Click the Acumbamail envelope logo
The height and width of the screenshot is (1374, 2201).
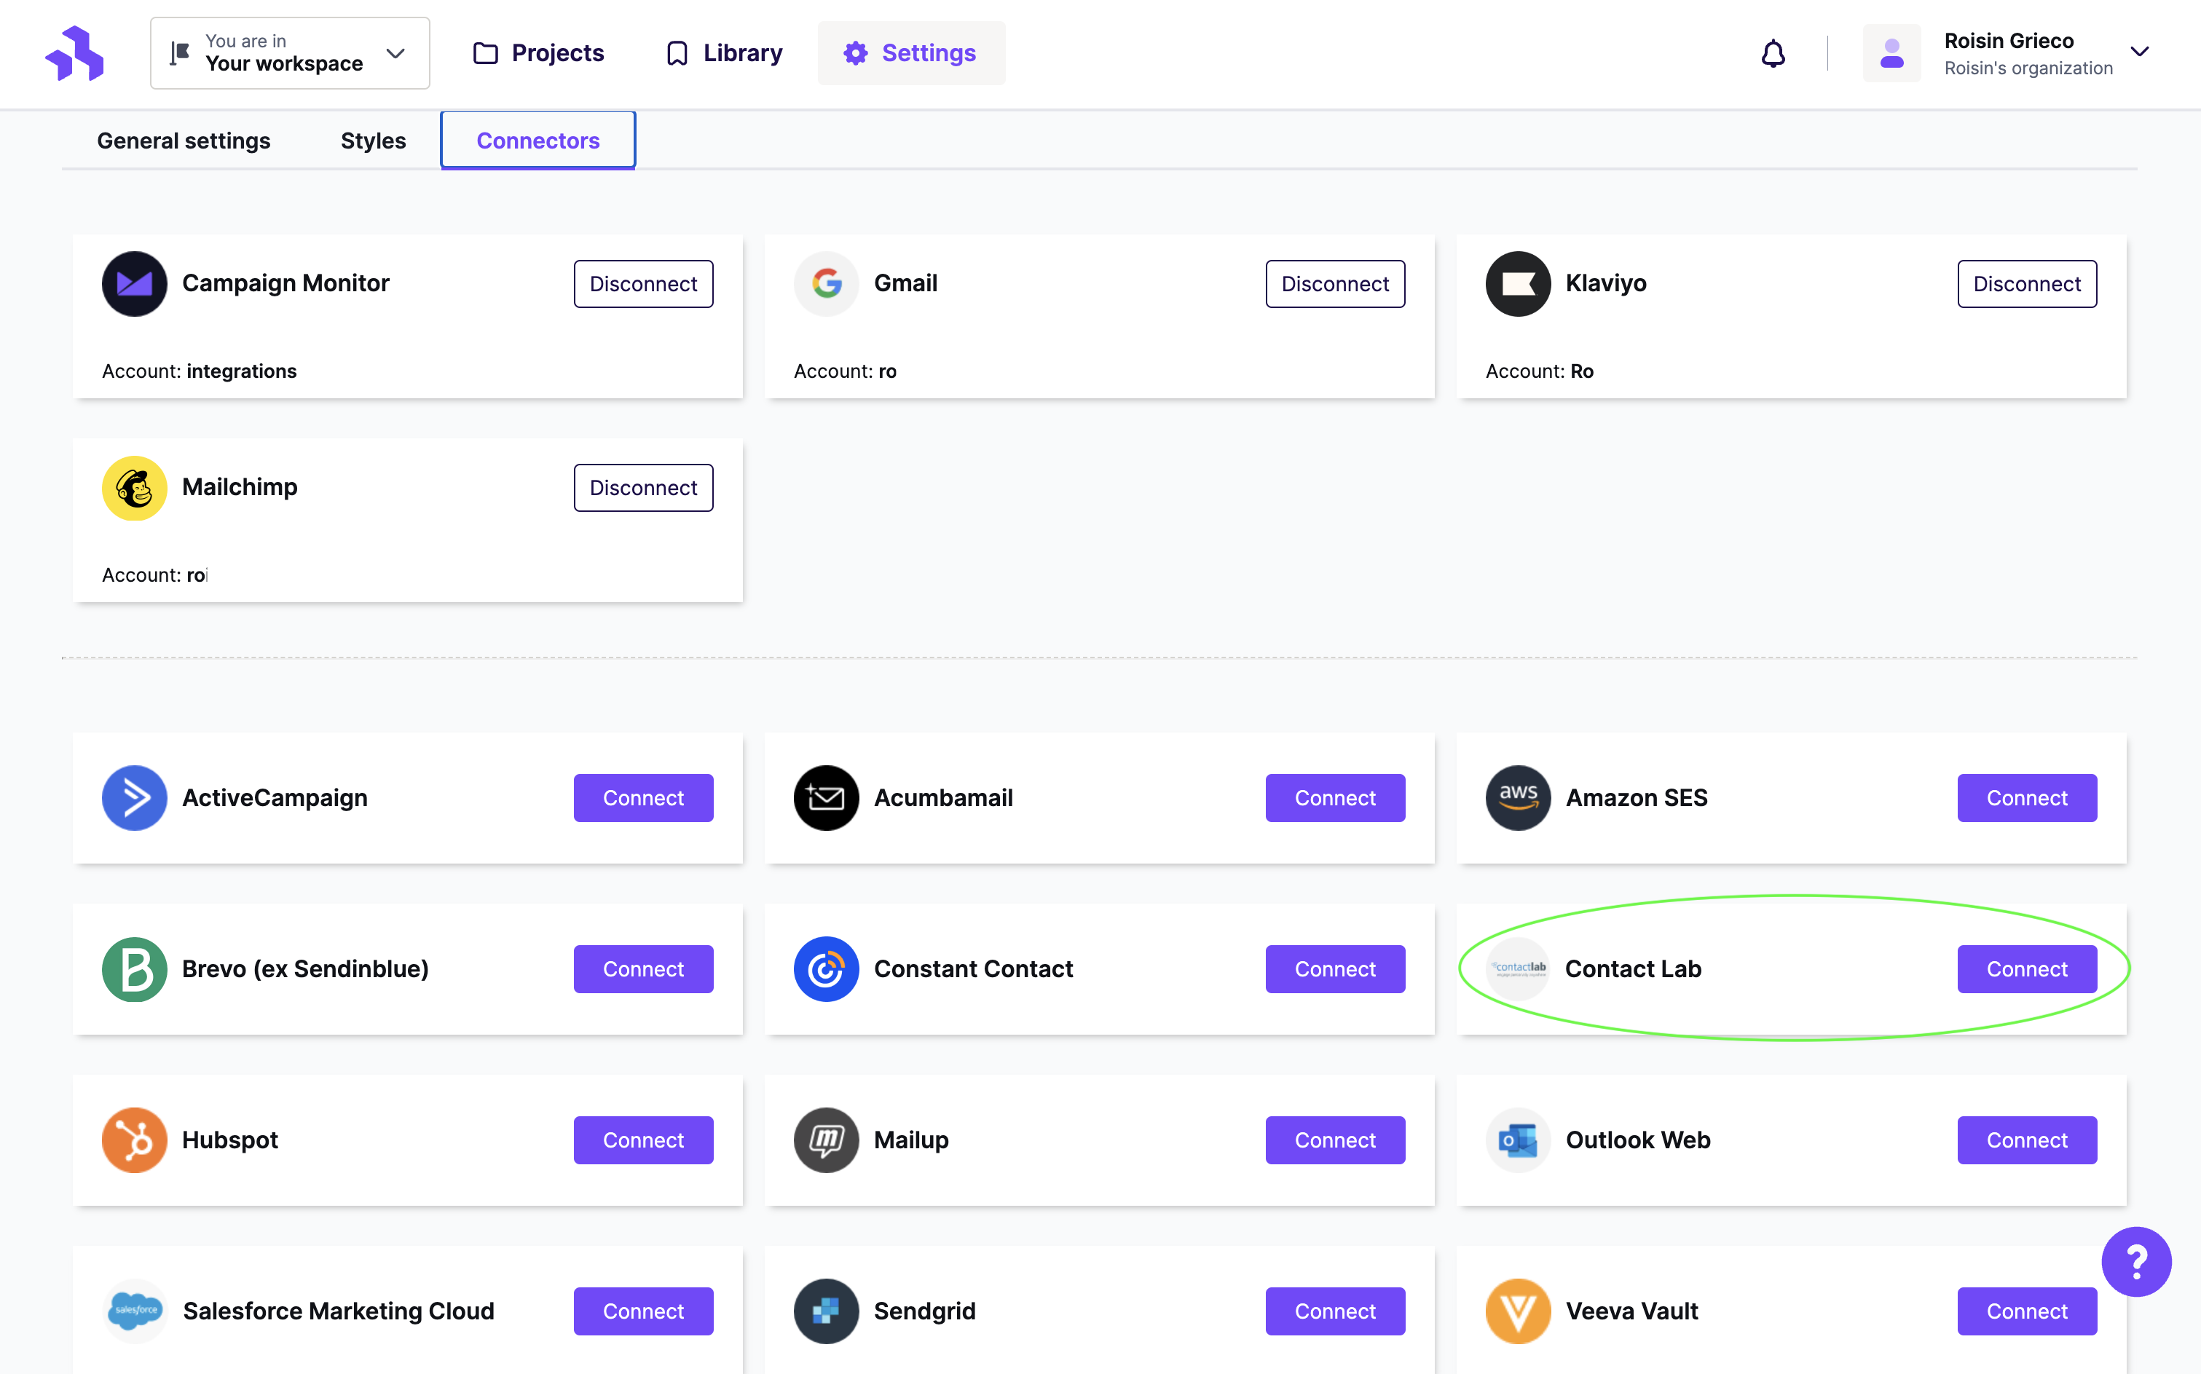pos(826,798)
